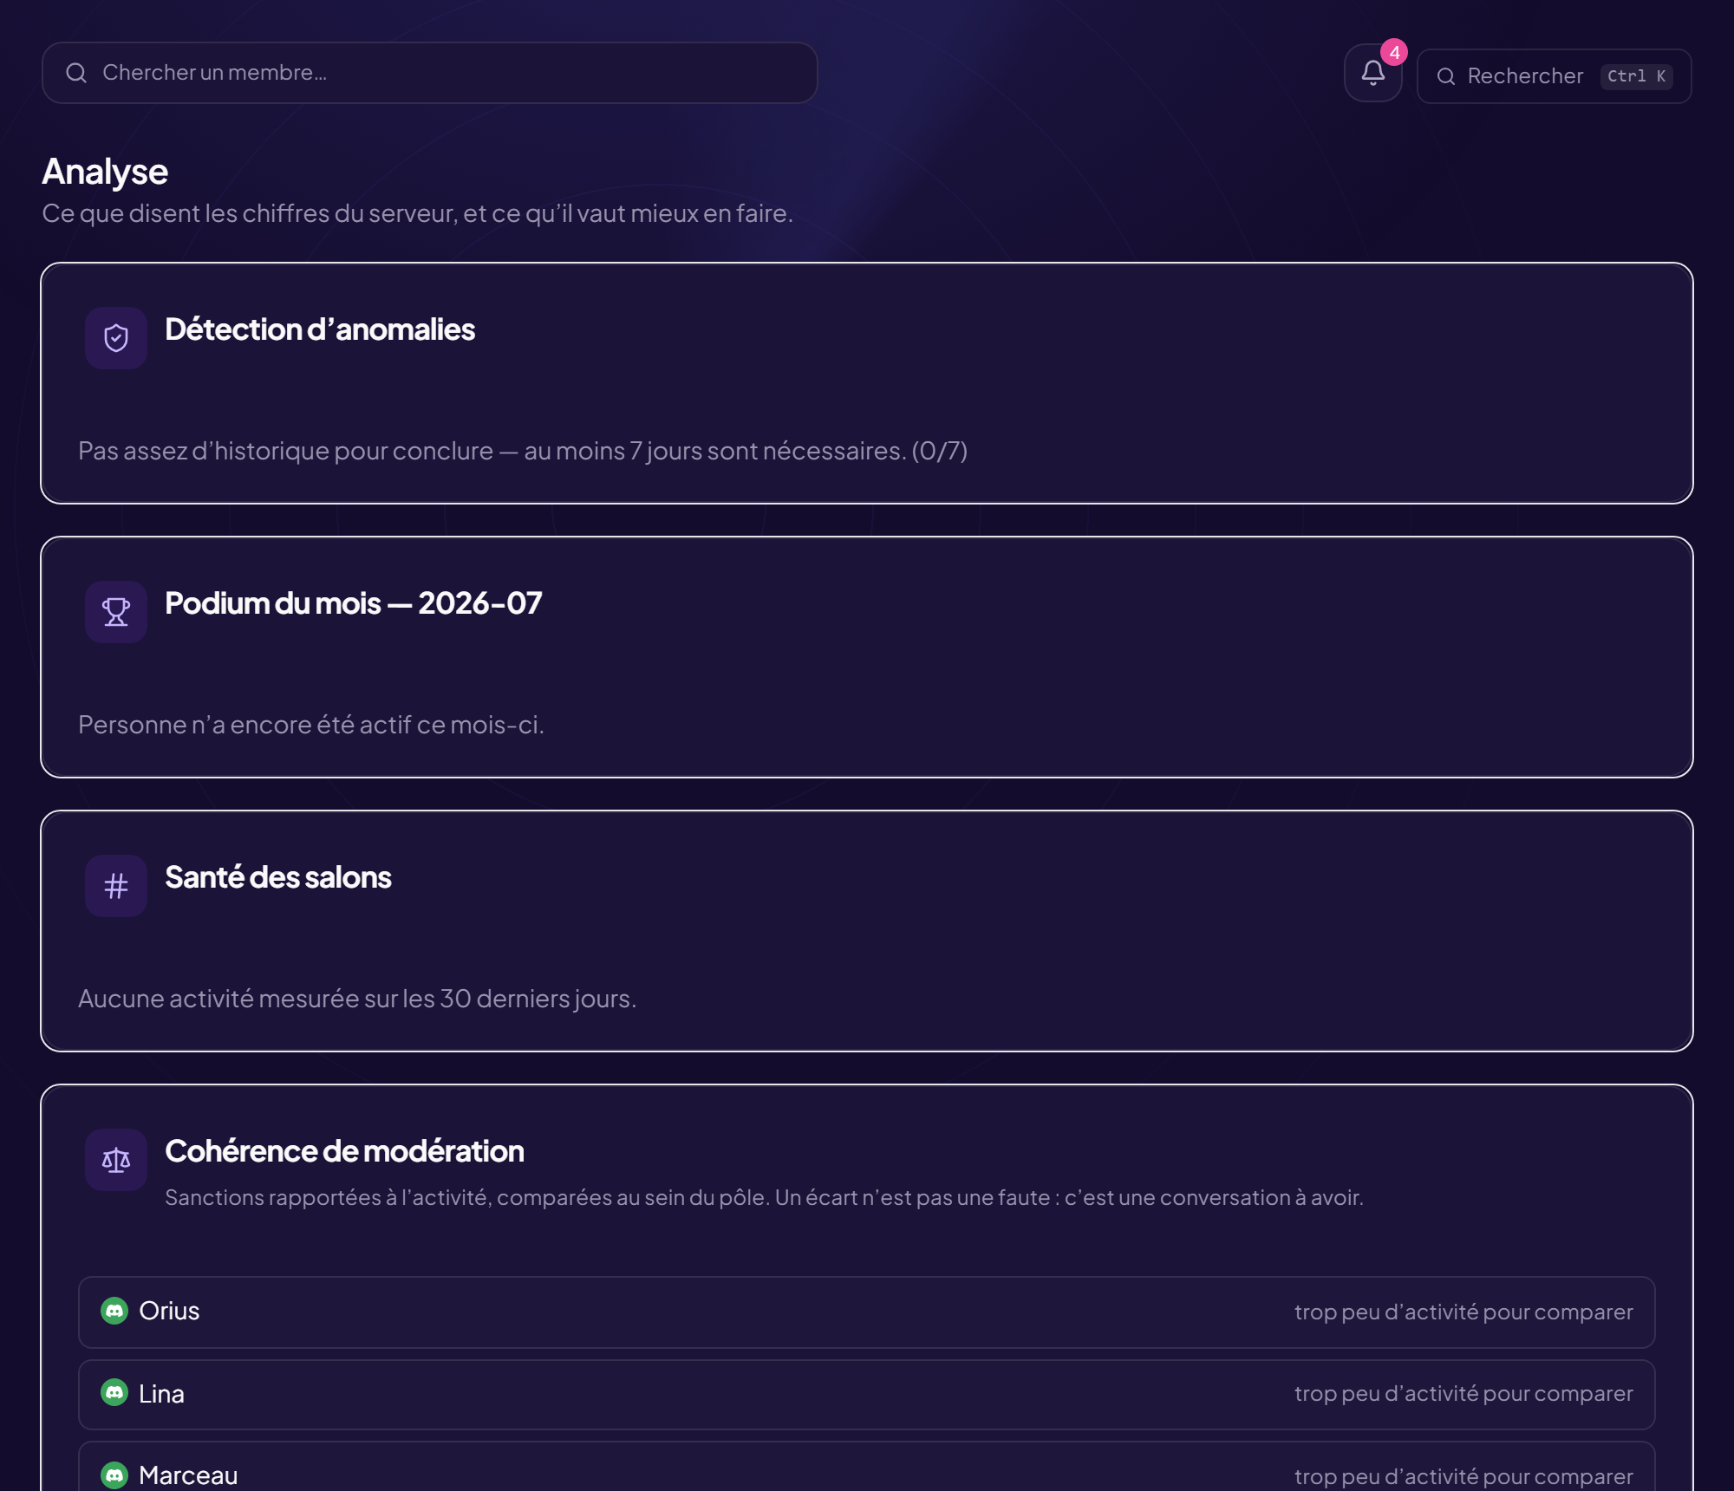The image size is (1734, 1491).
Task: Click the green Discord avatar next to Orius
Action: click(x=114, y=1311)
